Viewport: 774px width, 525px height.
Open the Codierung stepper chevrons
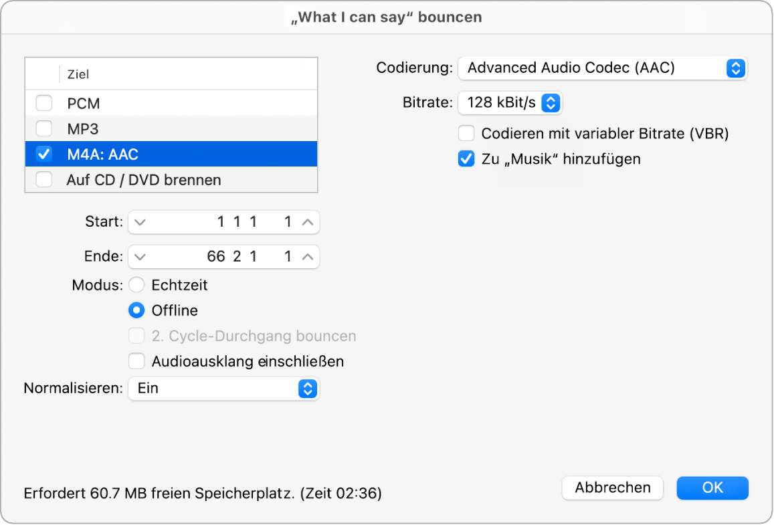pyautogui.click(x=735, y=68)
